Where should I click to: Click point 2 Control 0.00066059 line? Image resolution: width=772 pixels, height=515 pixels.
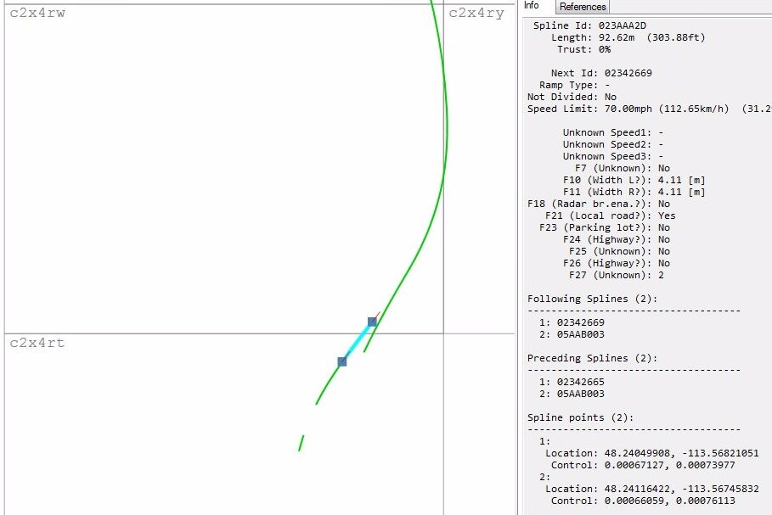pyautogui.click(x=643, y=501)
